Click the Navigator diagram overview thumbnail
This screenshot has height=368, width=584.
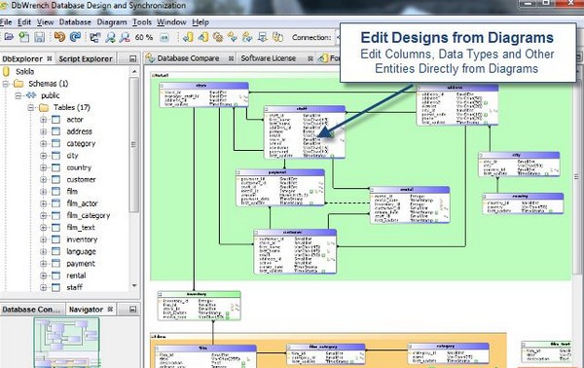67,342
